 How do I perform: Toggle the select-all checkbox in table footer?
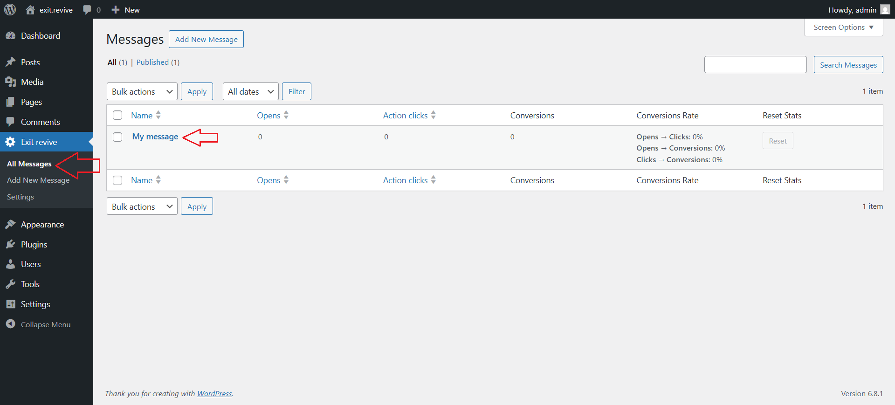[x=117, y=180]
